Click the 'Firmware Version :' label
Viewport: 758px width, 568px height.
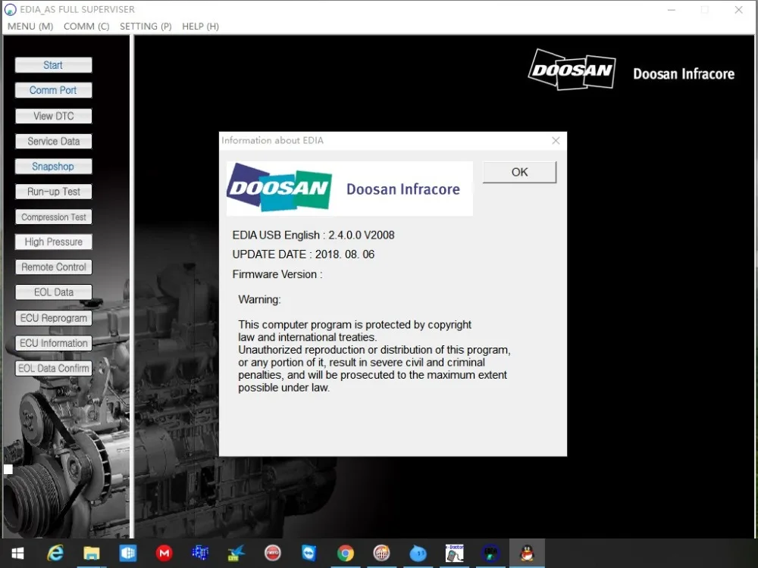click(277, 274)
